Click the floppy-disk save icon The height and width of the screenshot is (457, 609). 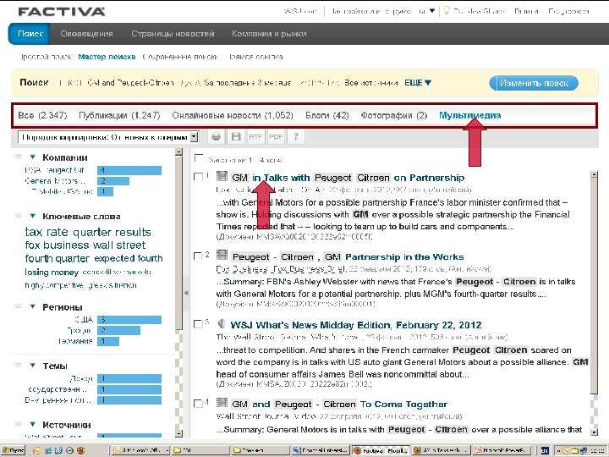[x=236, y=136]
